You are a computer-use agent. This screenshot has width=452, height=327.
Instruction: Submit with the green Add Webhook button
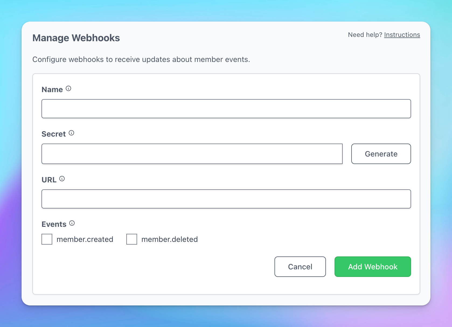(x=373, y=267)
